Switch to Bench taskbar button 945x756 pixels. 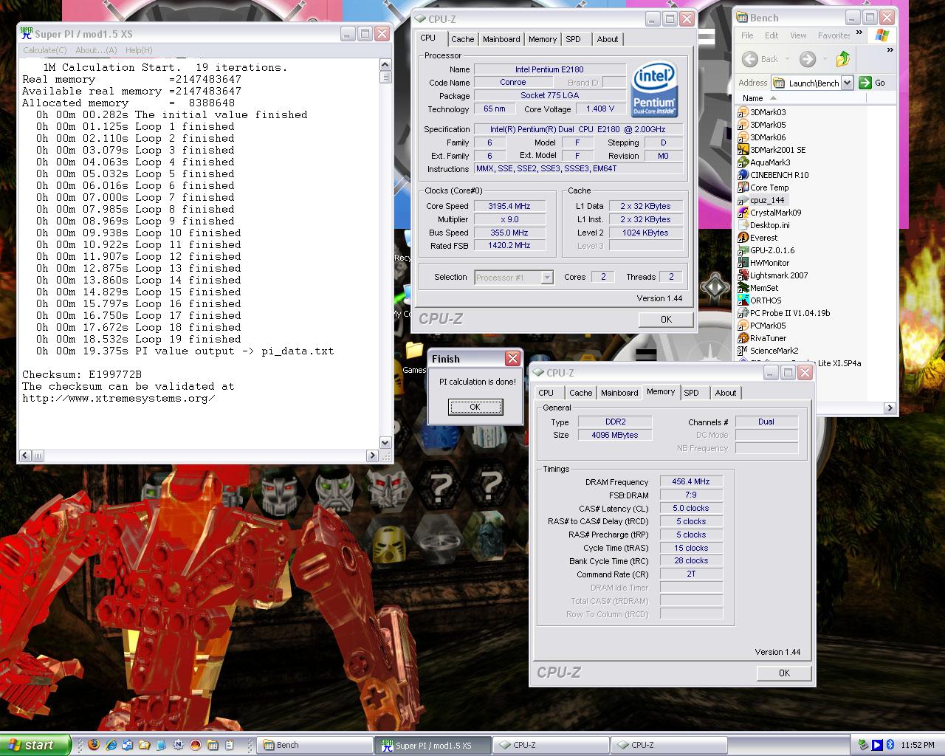315,745
